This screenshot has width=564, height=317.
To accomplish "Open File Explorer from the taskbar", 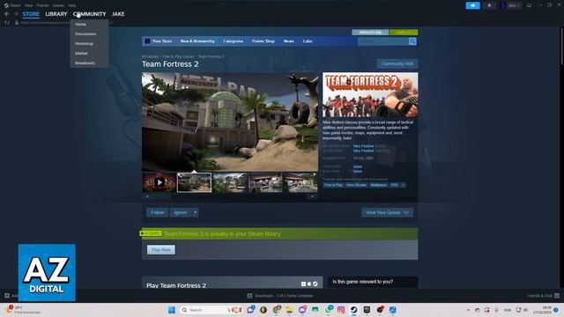I will pos(289,310).
